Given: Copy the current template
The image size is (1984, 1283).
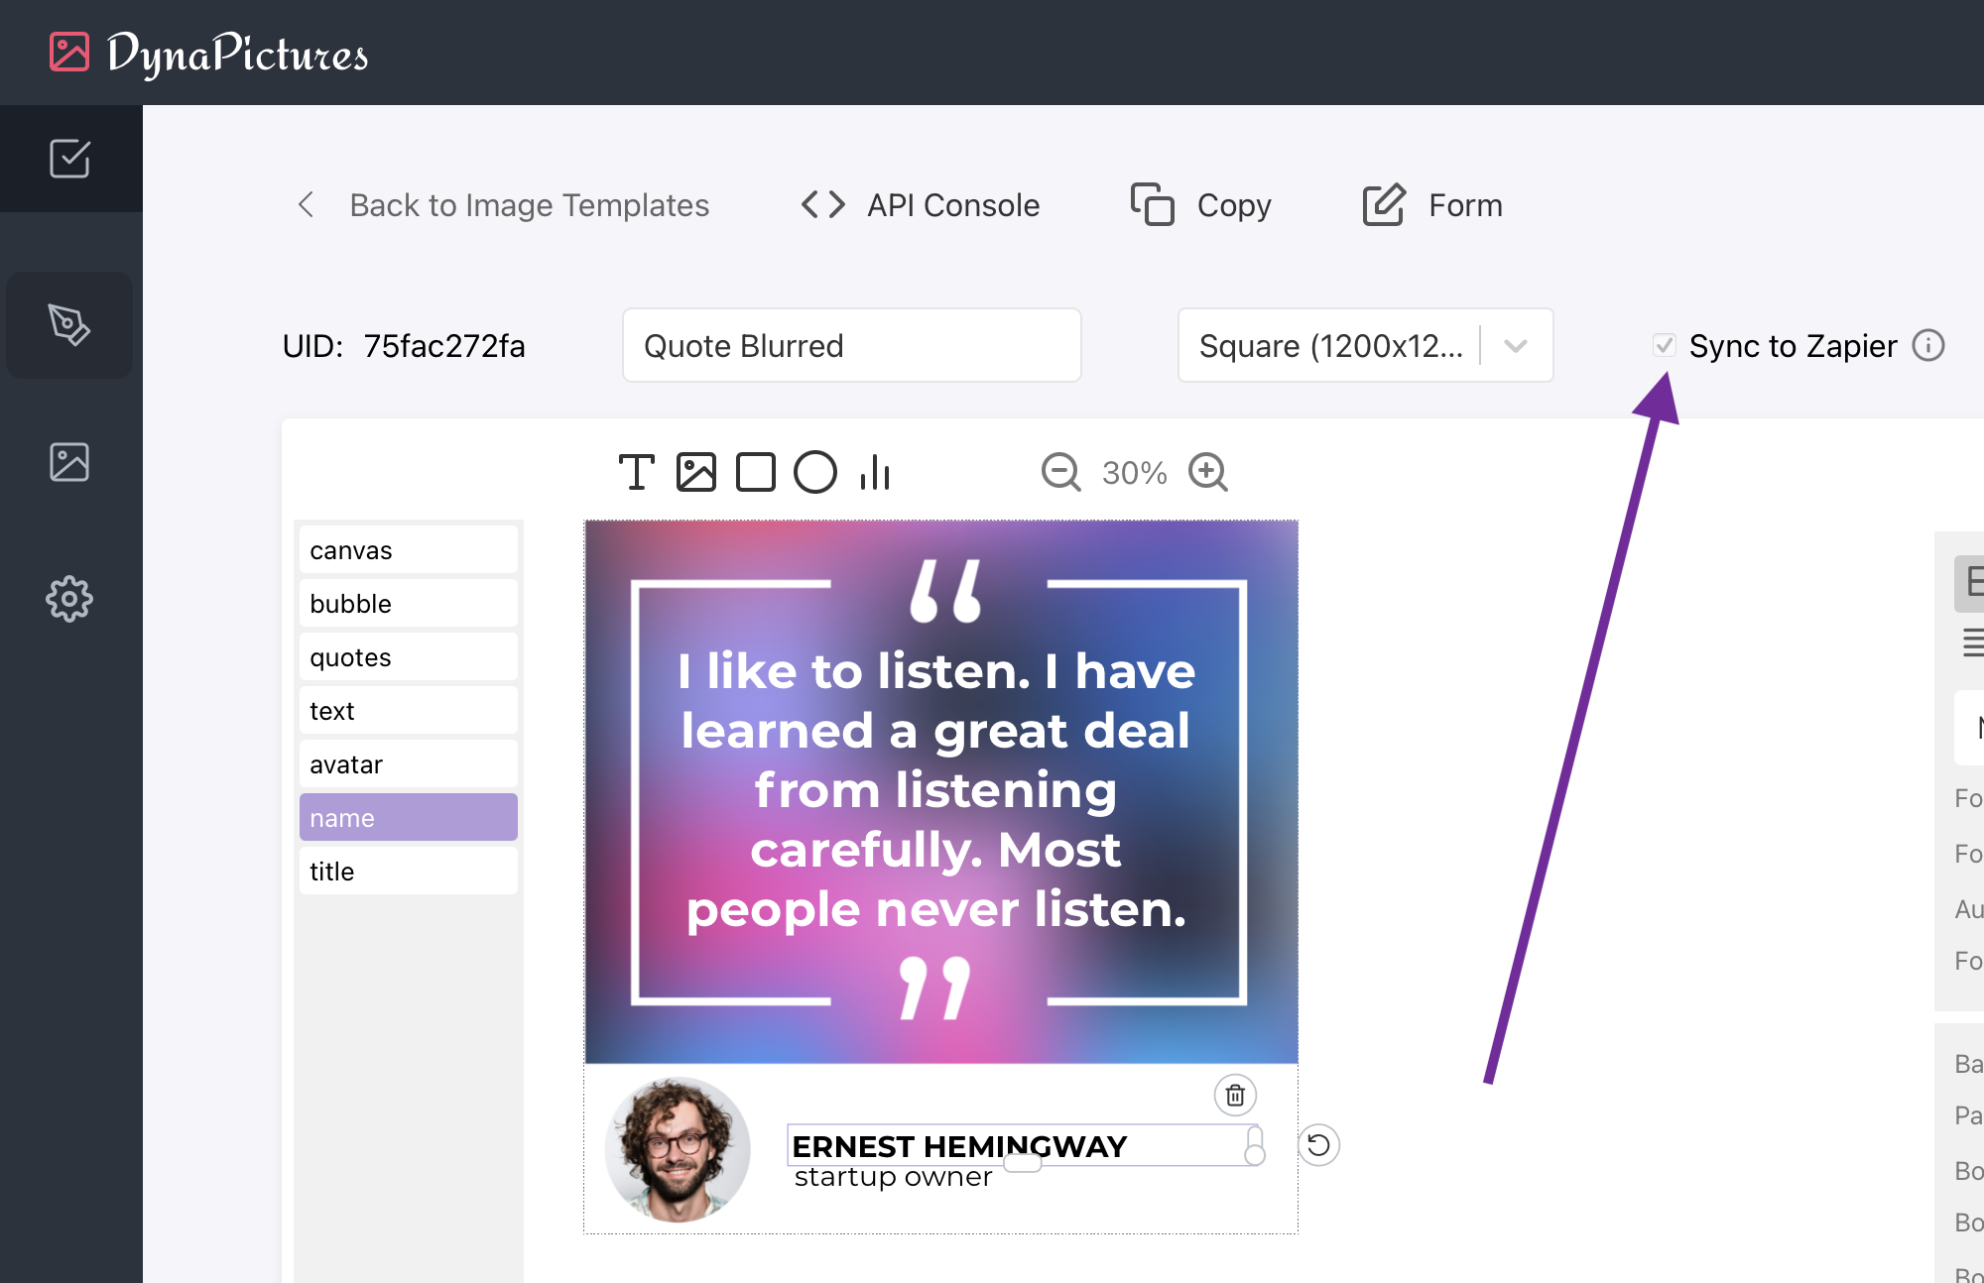Looking at the screenshot, I should coord(1201,205).
